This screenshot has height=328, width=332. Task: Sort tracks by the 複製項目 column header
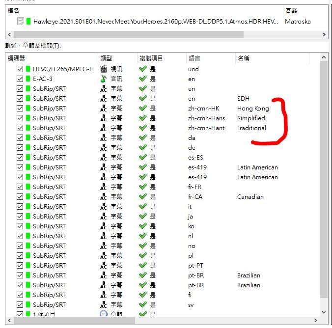coord(162,58)
